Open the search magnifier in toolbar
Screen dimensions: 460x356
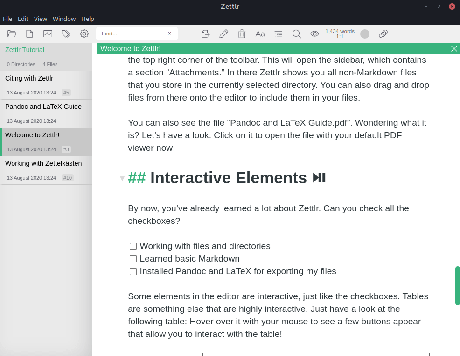point(297,34)
